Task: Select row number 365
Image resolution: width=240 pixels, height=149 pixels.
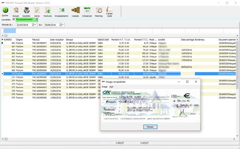Action: tap(119, 50)
